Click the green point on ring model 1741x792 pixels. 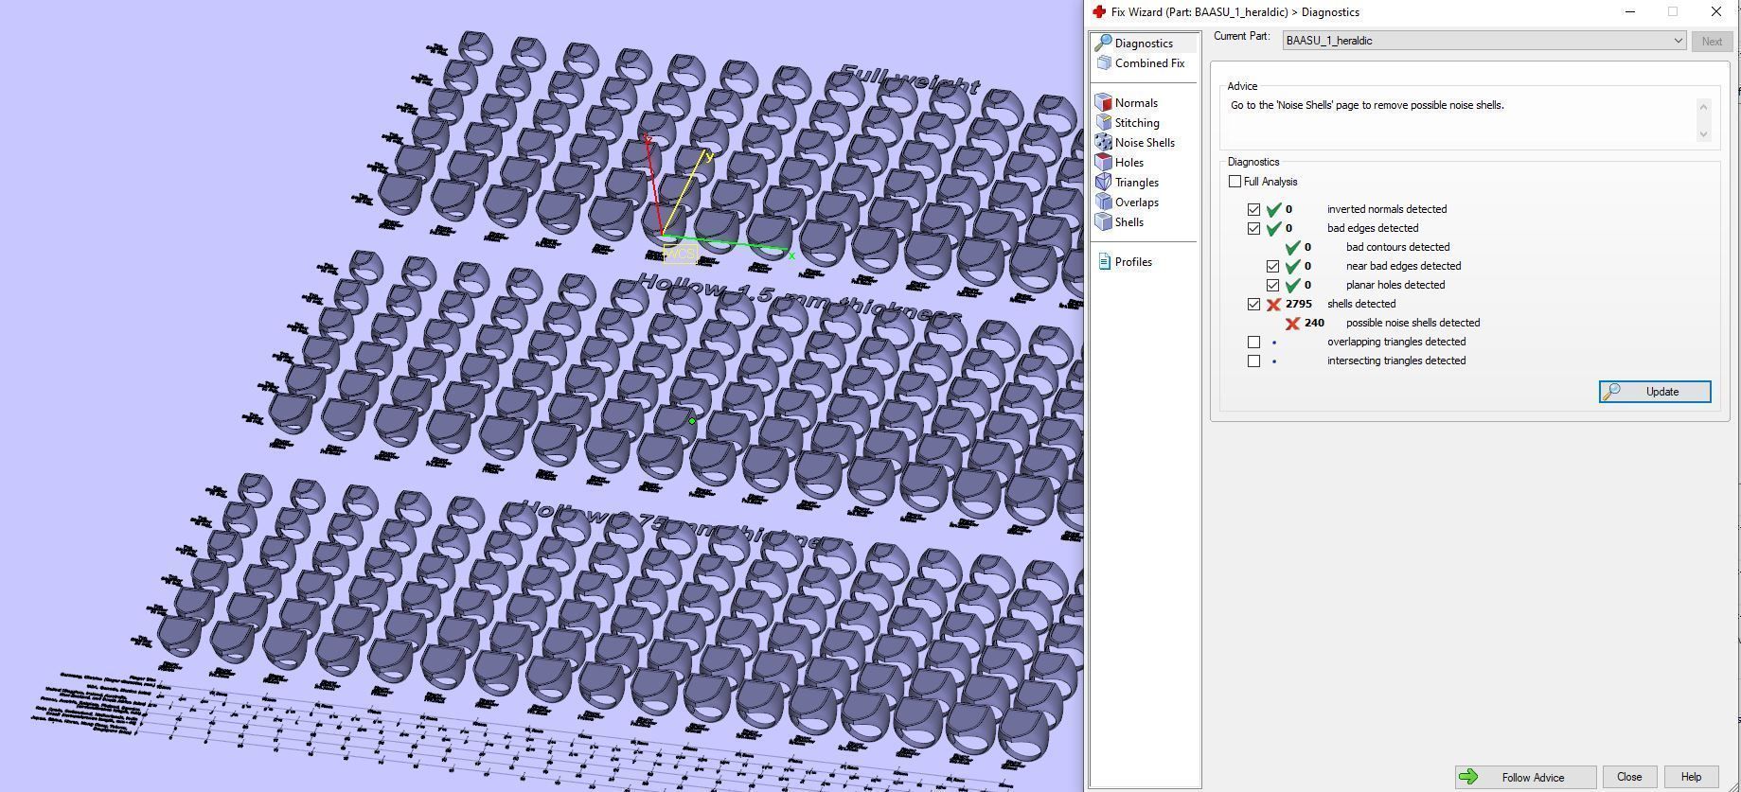(x=692, y=421)
